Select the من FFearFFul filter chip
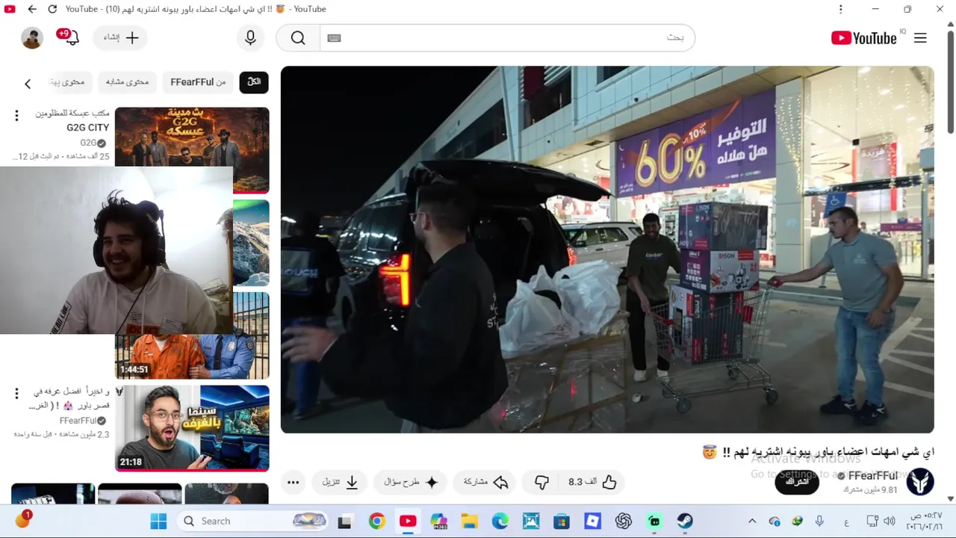The height and width of the screenshot is (538, 956). [198, 81]
